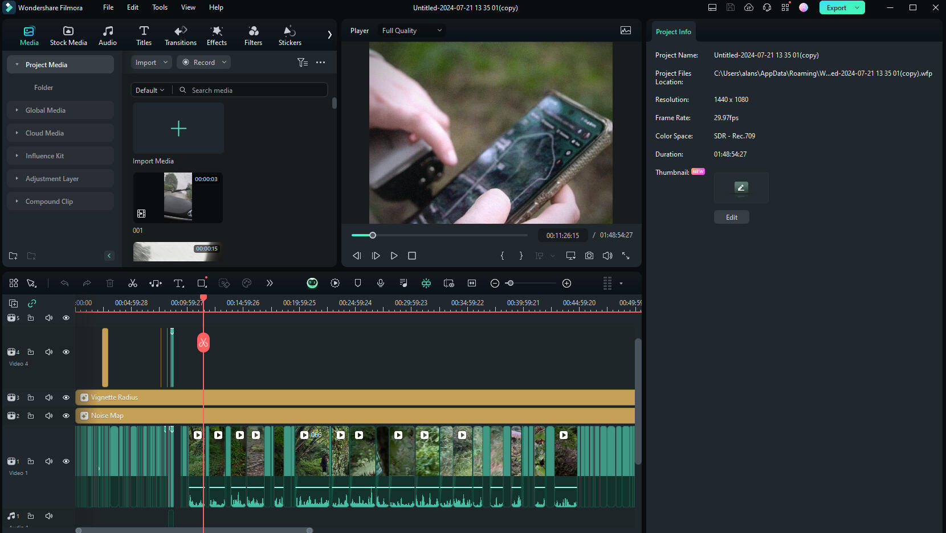This screenshot has height=533, width=946.
Task: Click the timeline zoom slider handle
Action: click(x=510, y=283)
